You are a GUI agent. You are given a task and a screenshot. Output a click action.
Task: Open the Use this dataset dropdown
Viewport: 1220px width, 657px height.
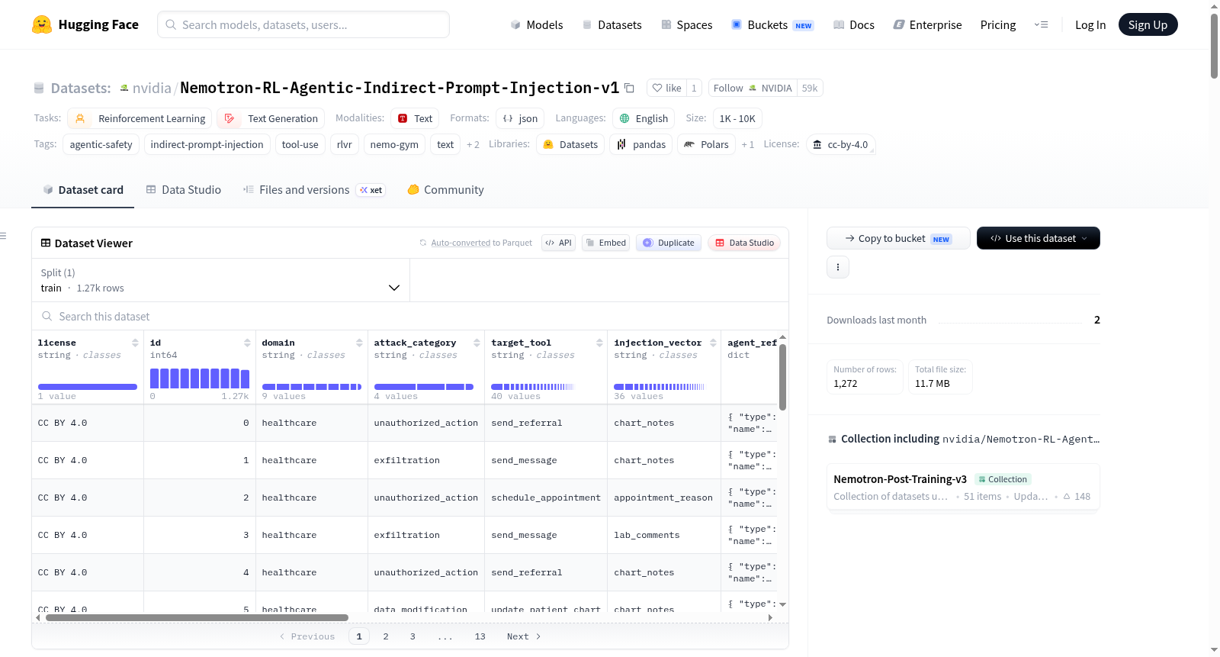pos(1038,238)
